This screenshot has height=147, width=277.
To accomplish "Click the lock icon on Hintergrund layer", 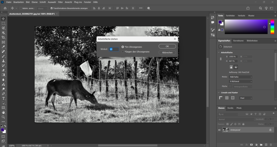I will [270, 130].
